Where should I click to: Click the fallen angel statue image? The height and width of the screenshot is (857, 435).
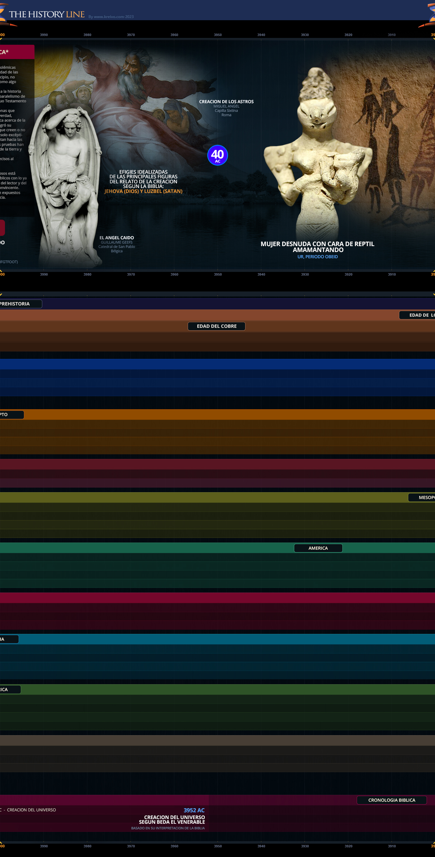(65, 186)
